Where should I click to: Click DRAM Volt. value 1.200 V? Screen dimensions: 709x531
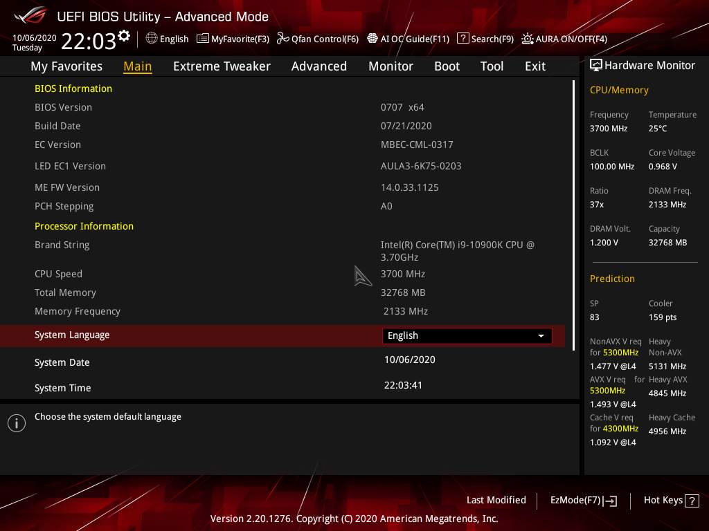click(604, 243)
